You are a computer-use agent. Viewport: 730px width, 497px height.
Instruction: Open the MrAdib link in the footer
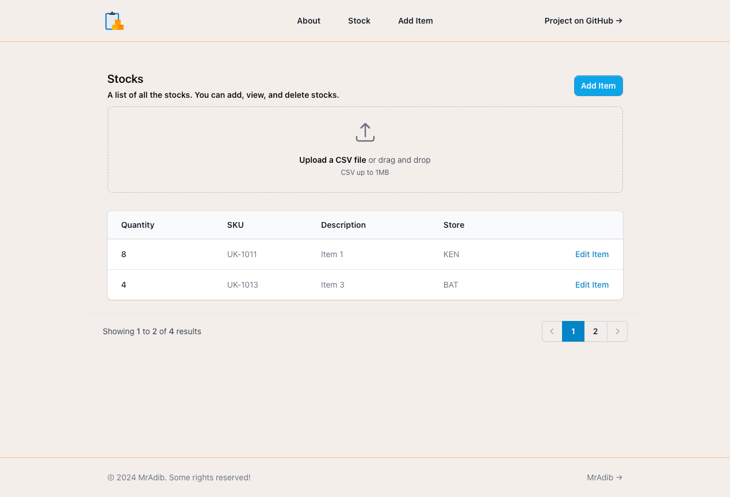(x=599, y=477)
